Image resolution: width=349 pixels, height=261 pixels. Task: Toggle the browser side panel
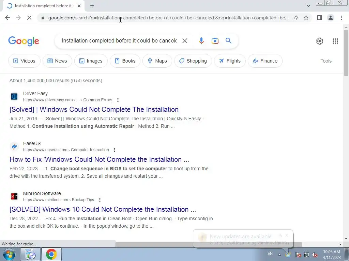coord(320,18)
